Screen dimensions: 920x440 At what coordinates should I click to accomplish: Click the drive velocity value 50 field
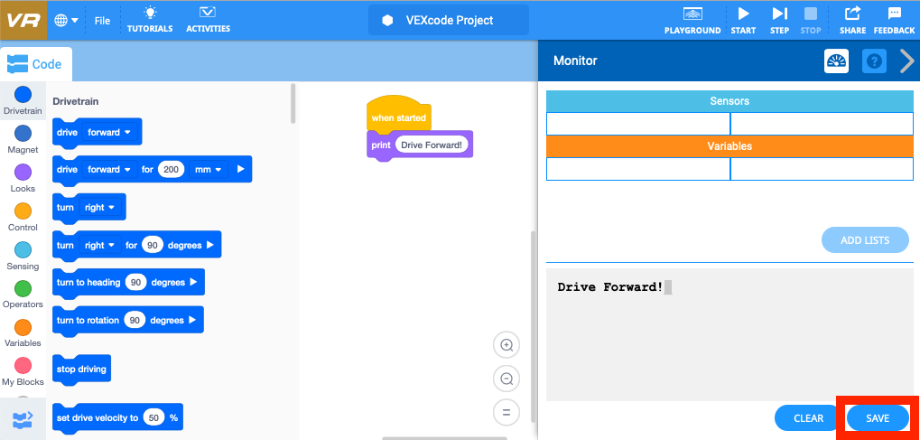154,417
